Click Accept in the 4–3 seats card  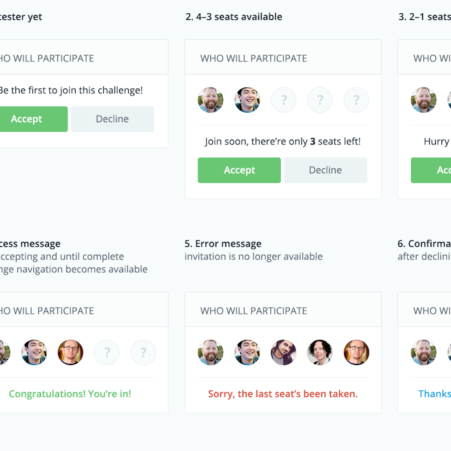239,170
